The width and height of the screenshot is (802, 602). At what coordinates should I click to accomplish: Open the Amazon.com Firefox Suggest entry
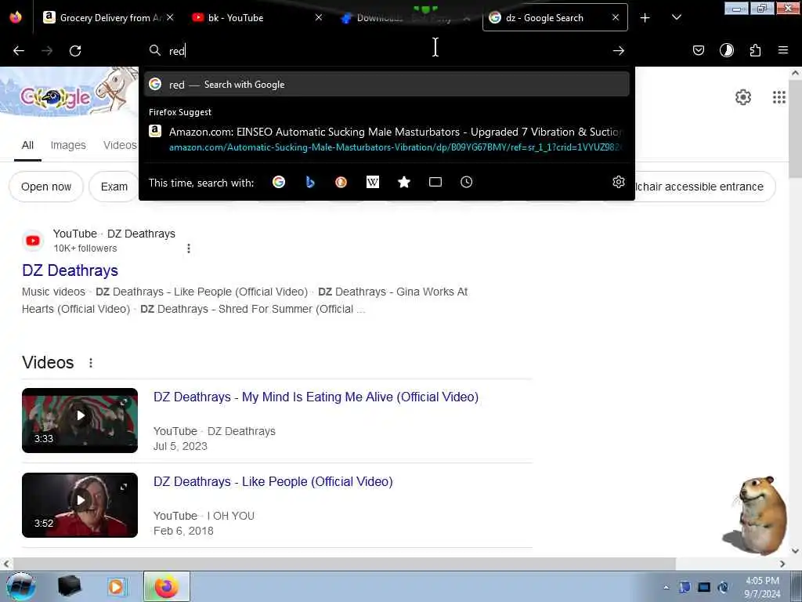pos(387,140)
